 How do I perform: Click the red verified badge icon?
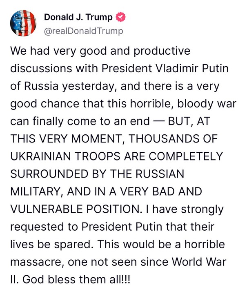tap(120, 18)
